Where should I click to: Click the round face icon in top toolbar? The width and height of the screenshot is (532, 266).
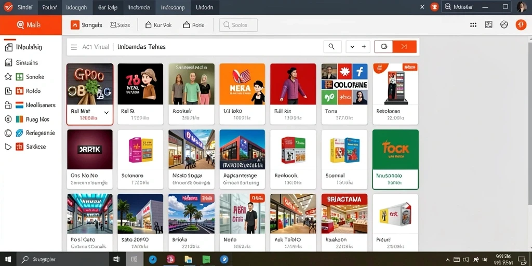coord(504,24)
